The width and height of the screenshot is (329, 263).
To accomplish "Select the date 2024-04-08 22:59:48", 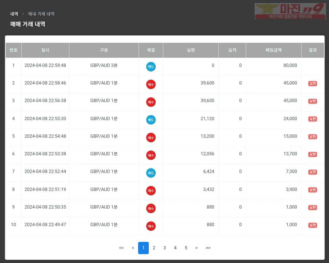I will [45, 65].
